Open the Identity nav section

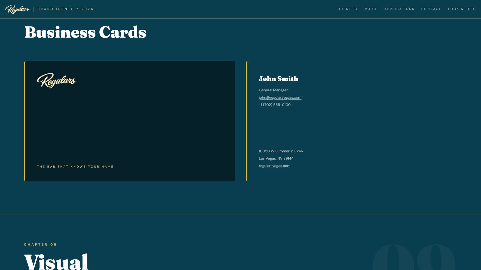click(348, 9)
